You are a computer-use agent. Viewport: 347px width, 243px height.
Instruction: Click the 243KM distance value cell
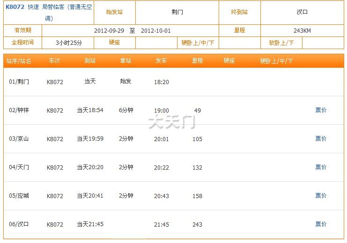pyautogui.click(x=302, y=31)
